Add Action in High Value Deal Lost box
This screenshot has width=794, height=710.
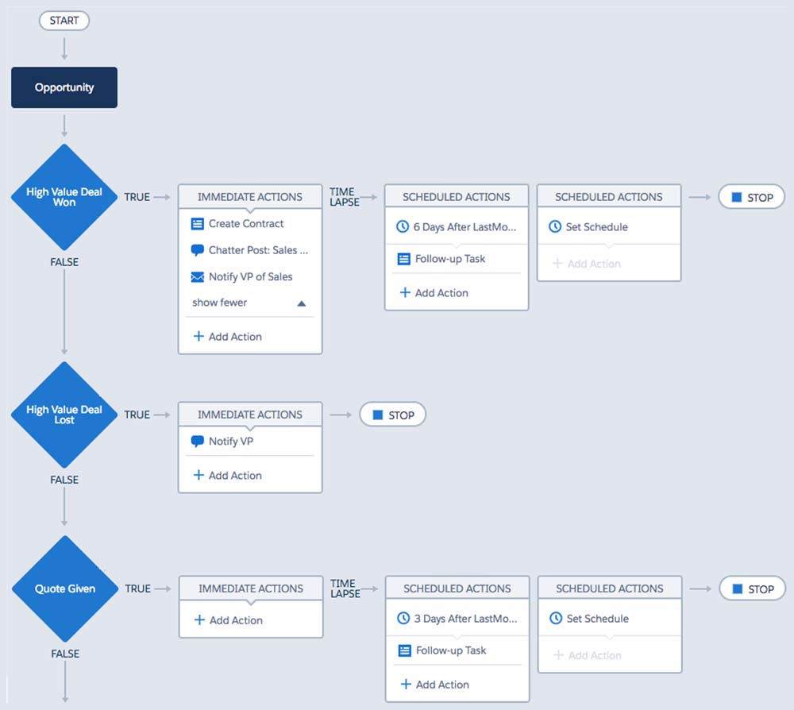click(228, 476)
